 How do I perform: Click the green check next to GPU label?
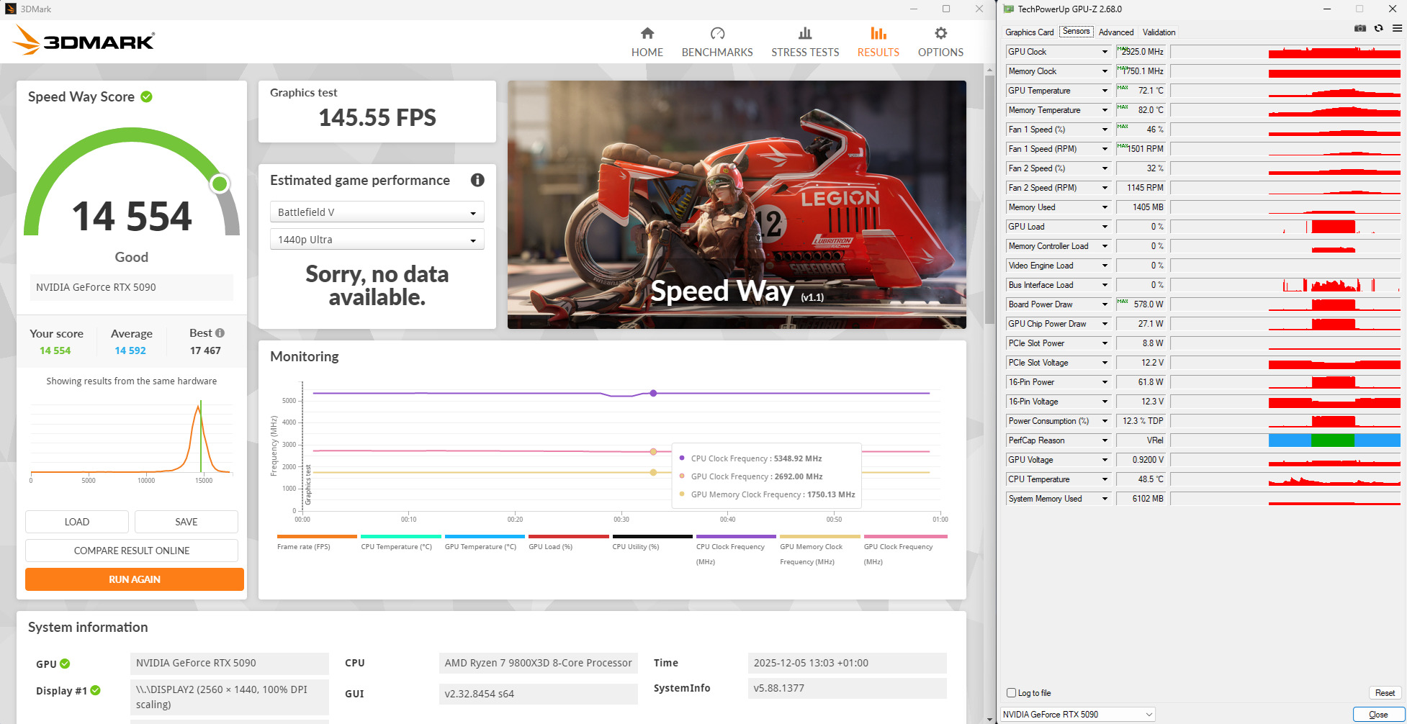point(65,664)
